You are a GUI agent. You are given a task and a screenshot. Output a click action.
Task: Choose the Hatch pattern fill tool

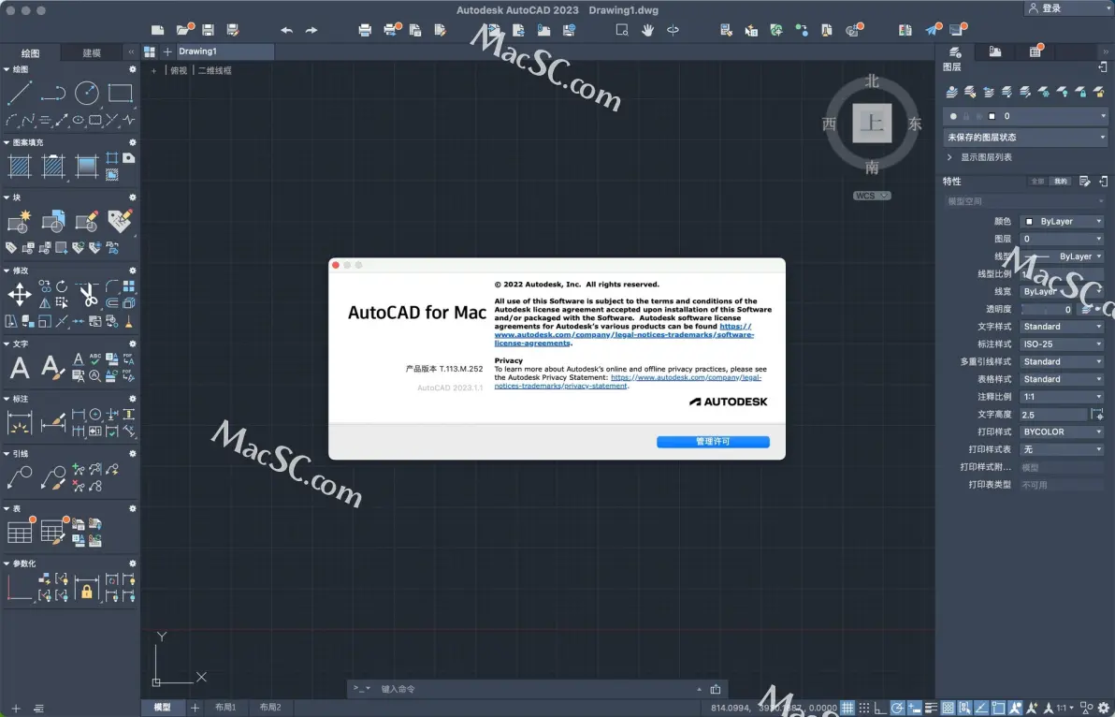tap(20, 167)
